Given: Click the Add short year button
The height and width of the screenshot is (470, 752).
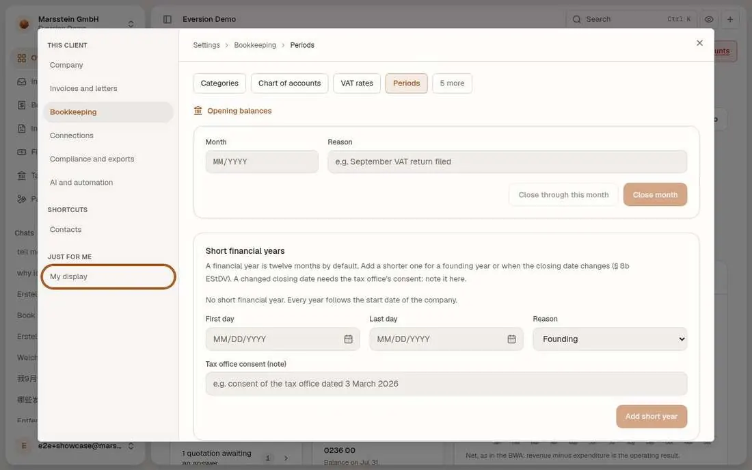Looking at the screenshot, I should pyautogui.click(x=652, y=416).
